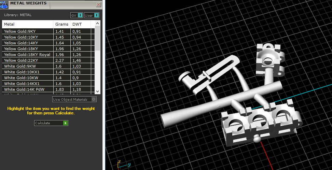Select White Gold:10KX1 row
Screen dimensions: 332x170
coord(48,72)
